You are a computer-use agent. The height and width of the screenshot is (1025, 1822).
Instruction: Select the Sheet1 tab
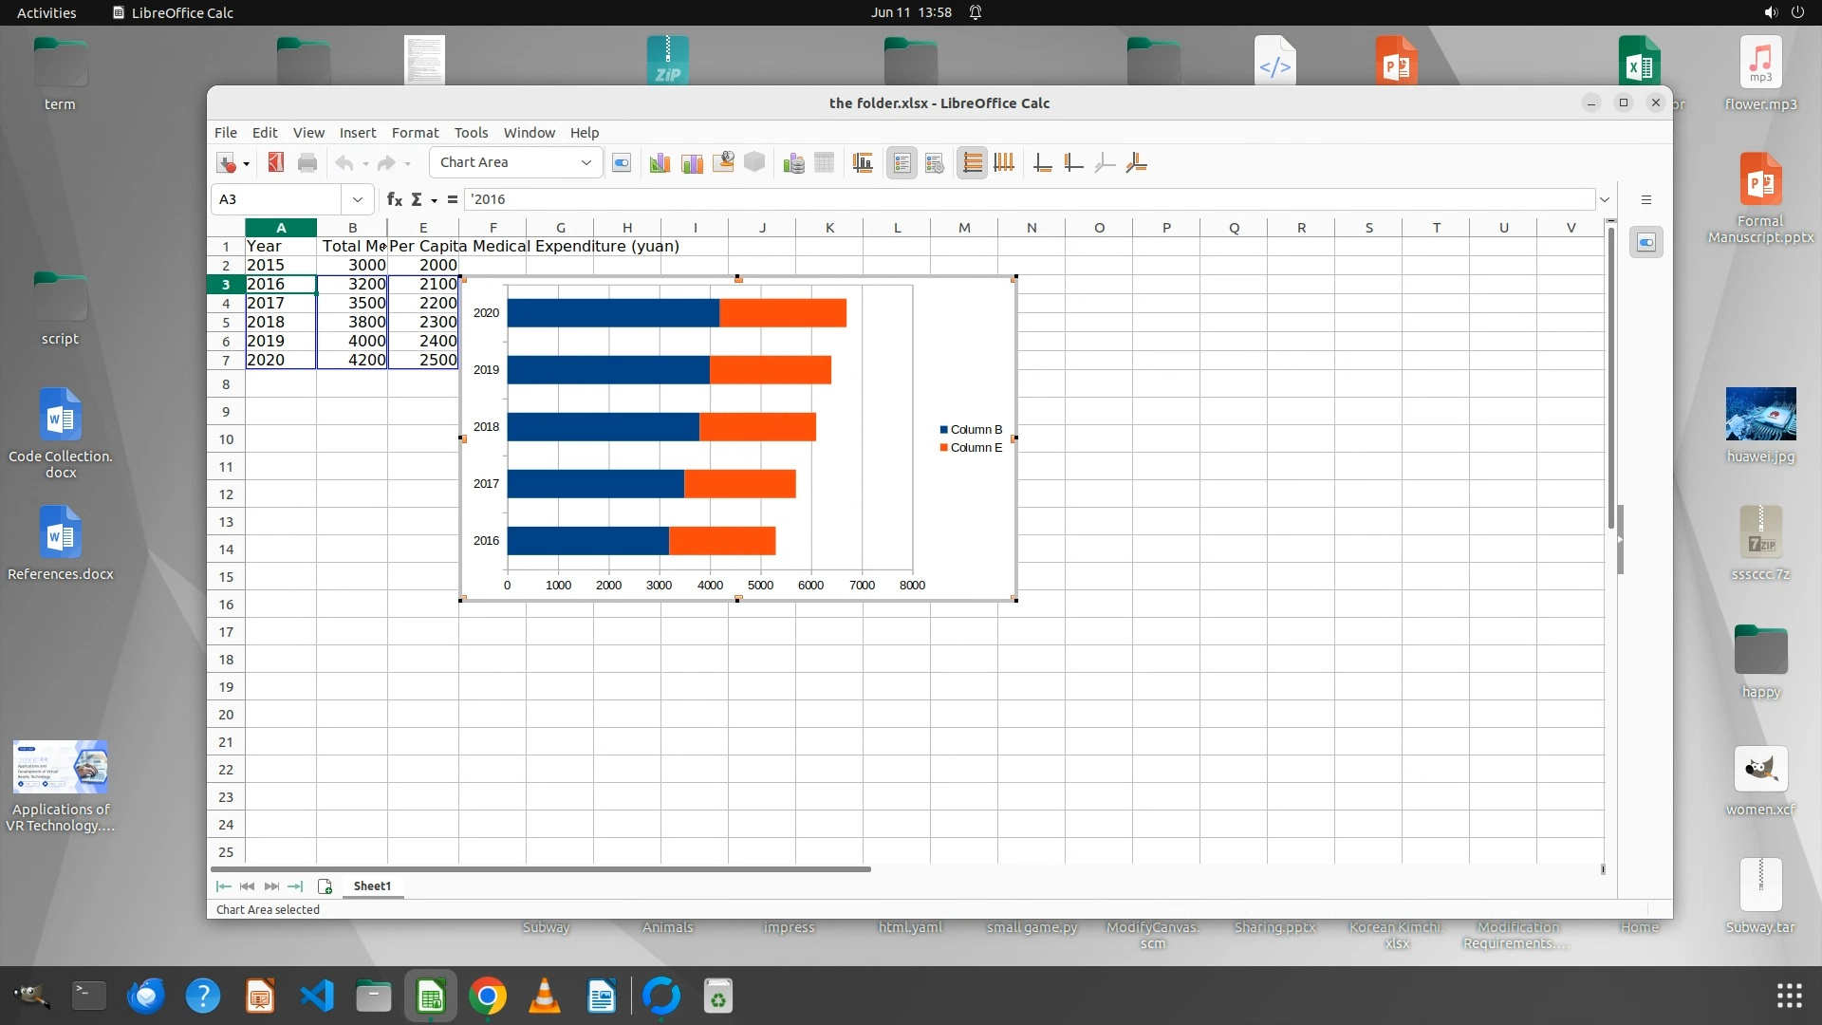click(x=372, y=885)
